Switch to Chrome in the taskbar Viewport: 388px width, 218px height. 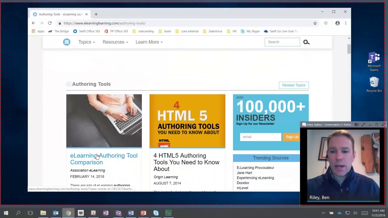click(x=68, y=213)
